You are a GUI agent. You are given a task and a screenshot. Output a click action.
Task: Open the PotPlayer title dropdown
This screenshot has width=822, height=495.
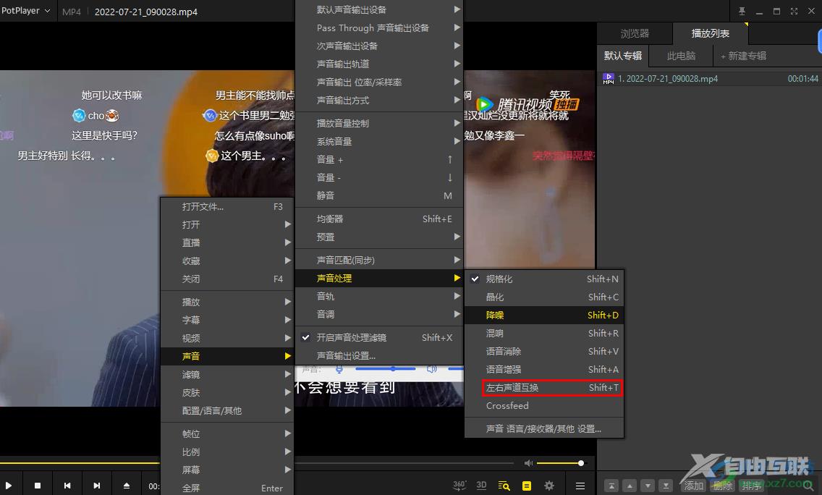25,10
